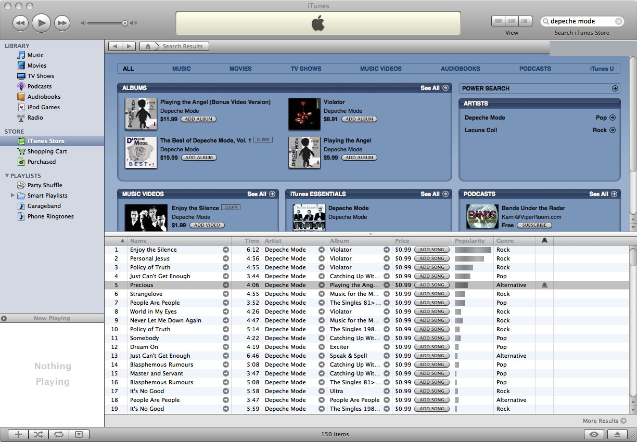Sort results by Price column
637x442 pixels.
[422, 241]
